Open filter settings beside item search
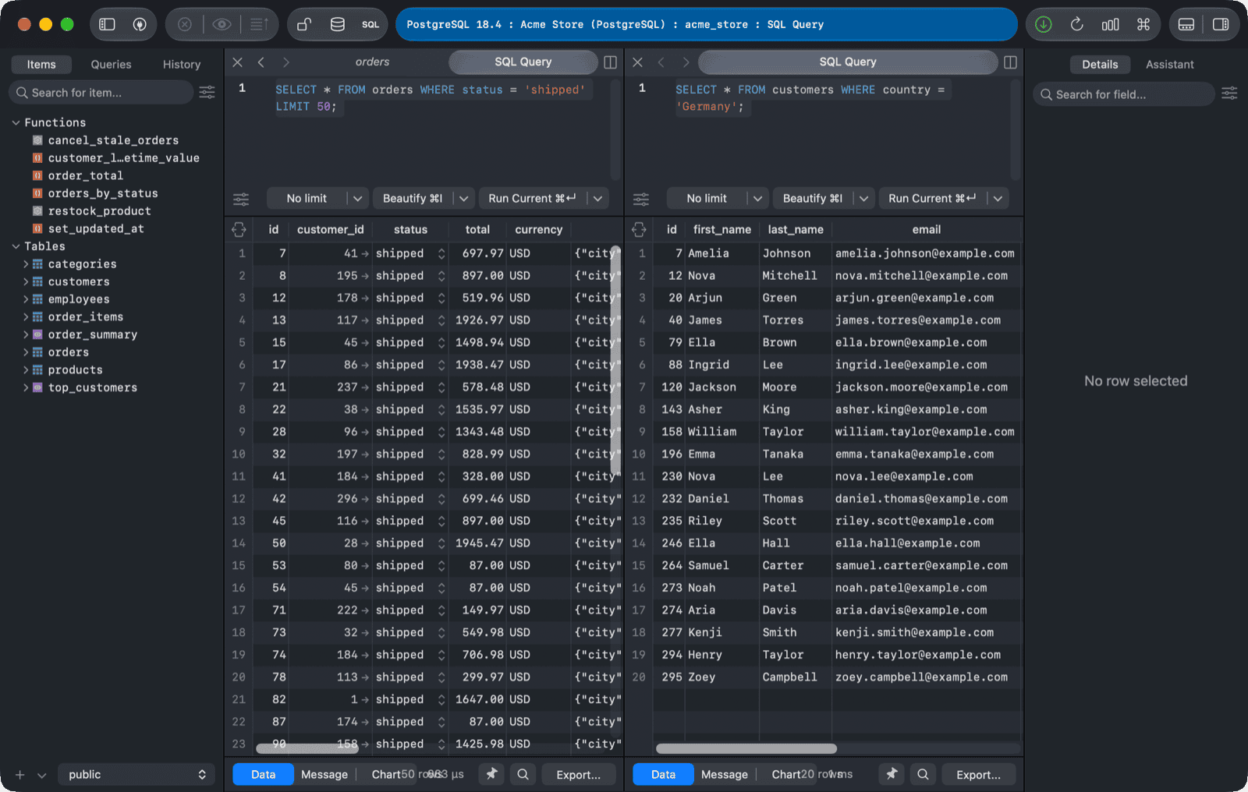 point(207,93)
